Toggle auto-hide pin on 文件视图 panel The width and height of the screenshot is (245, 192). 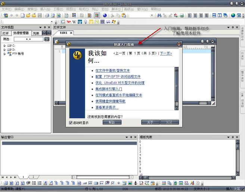coord(45,27)
